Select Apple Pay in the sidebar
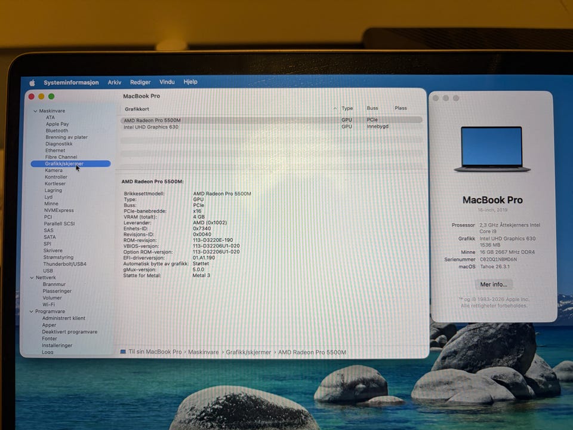The image size is (573, 430). [x=57, y=124]
